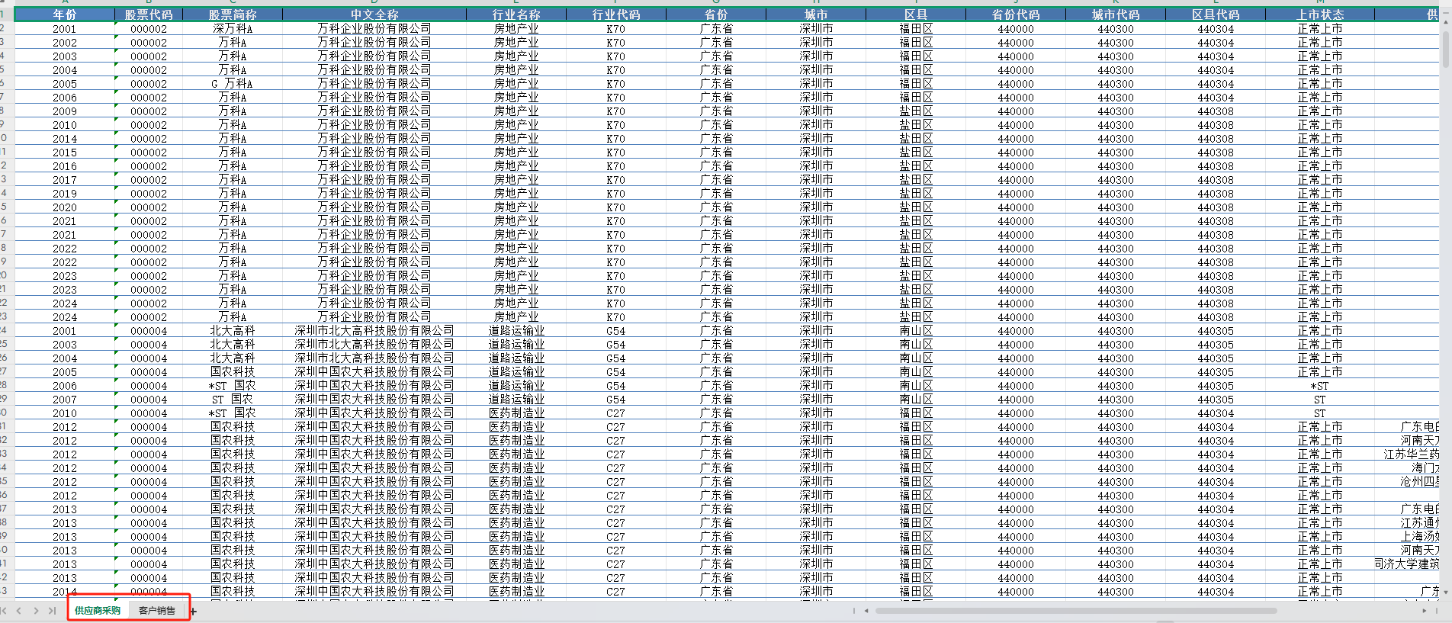Click 国农科技 in the 2005 row
The width and height of the screenshot is (1452, 623).
[233, 372]
